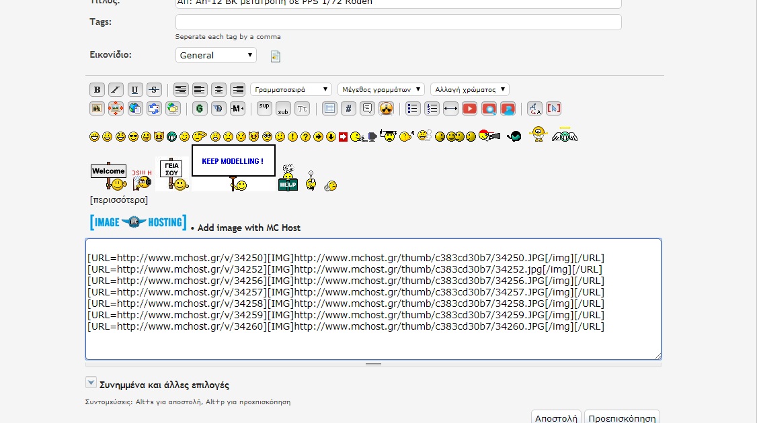Insert ordered numbered list
The width and height of the screenshot is (757, 423).
(x=432, y=109)
